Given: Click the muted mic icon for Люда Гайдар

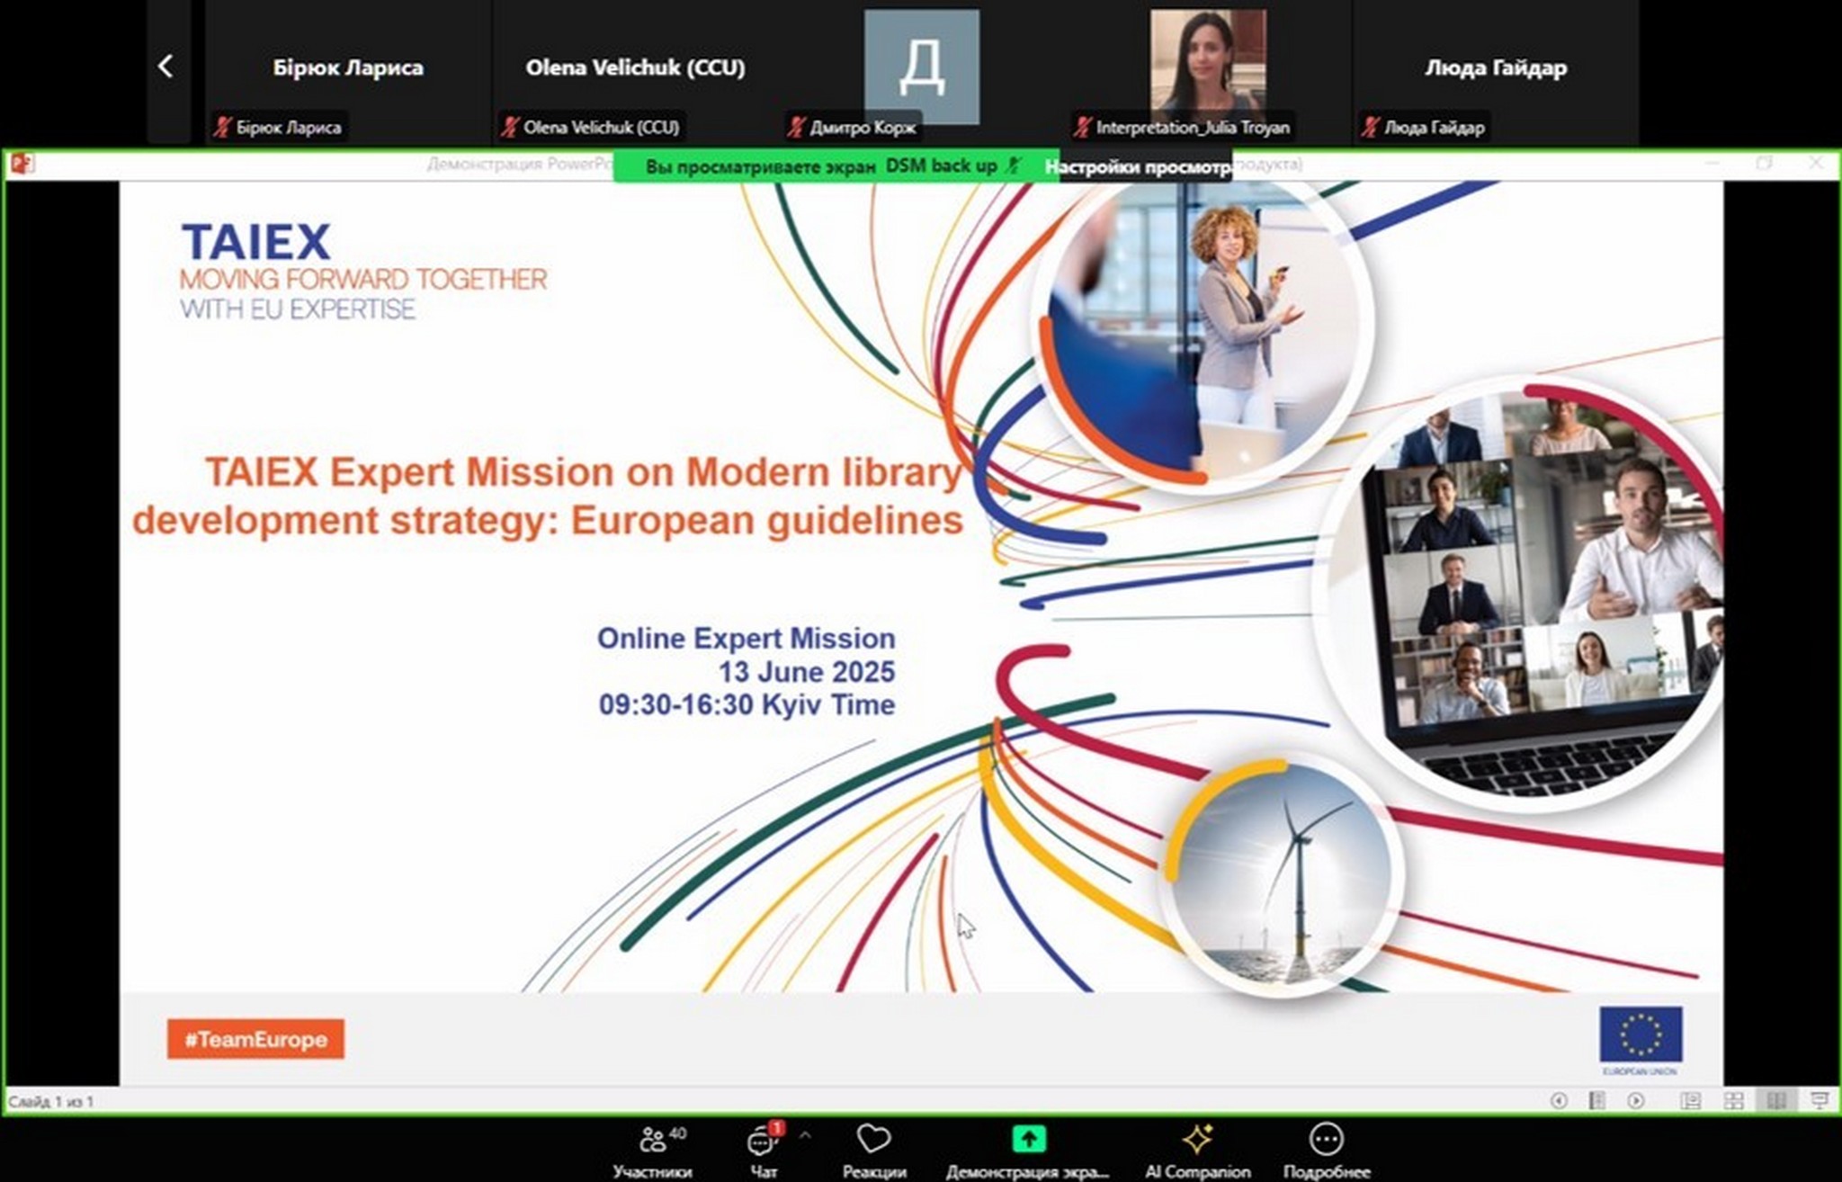Looking at the screenshot, I should pyautogui.click(x=1370, y=127).
